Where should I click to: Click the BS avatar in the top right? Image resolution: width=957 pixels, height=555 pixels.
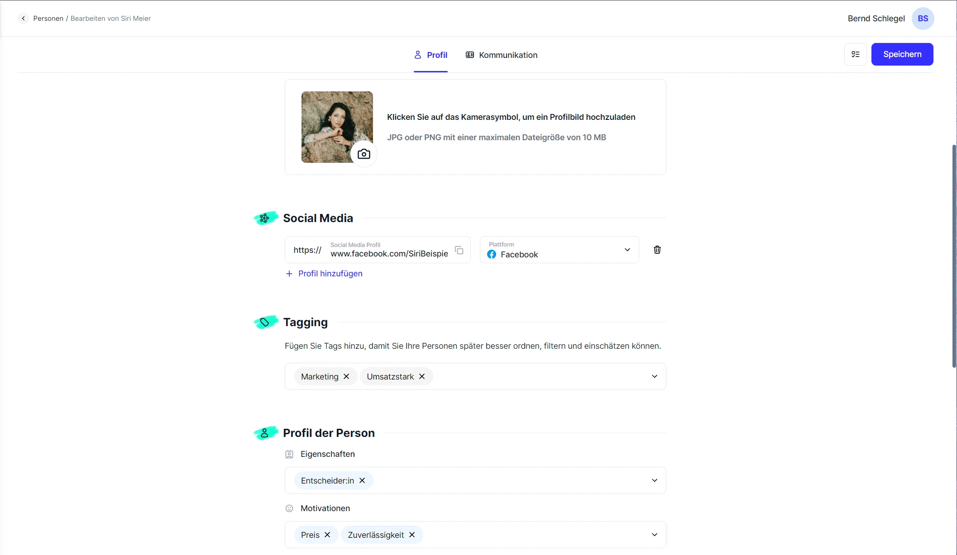923,18
